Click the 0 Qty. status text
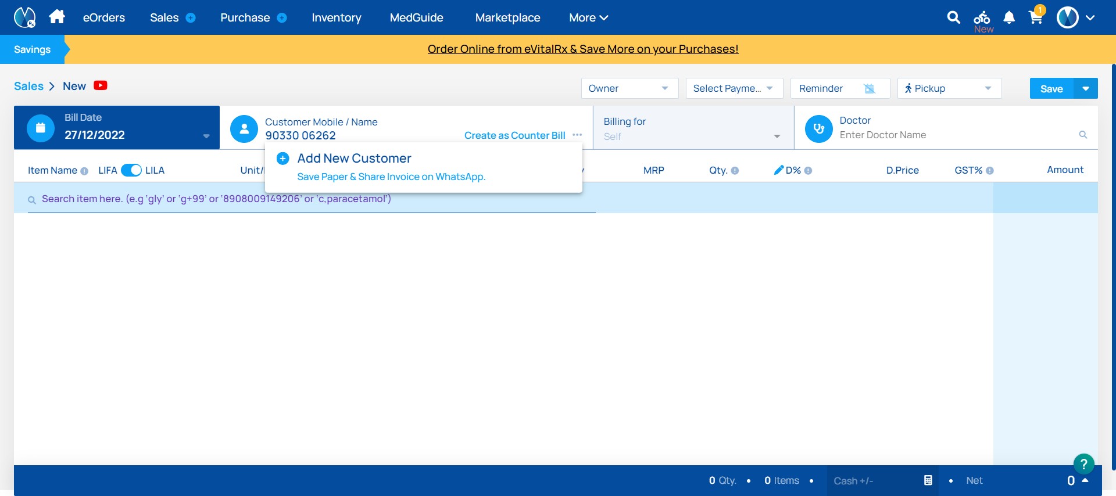The width and height of the screenshot is (1116, 496). click(722, 480)
